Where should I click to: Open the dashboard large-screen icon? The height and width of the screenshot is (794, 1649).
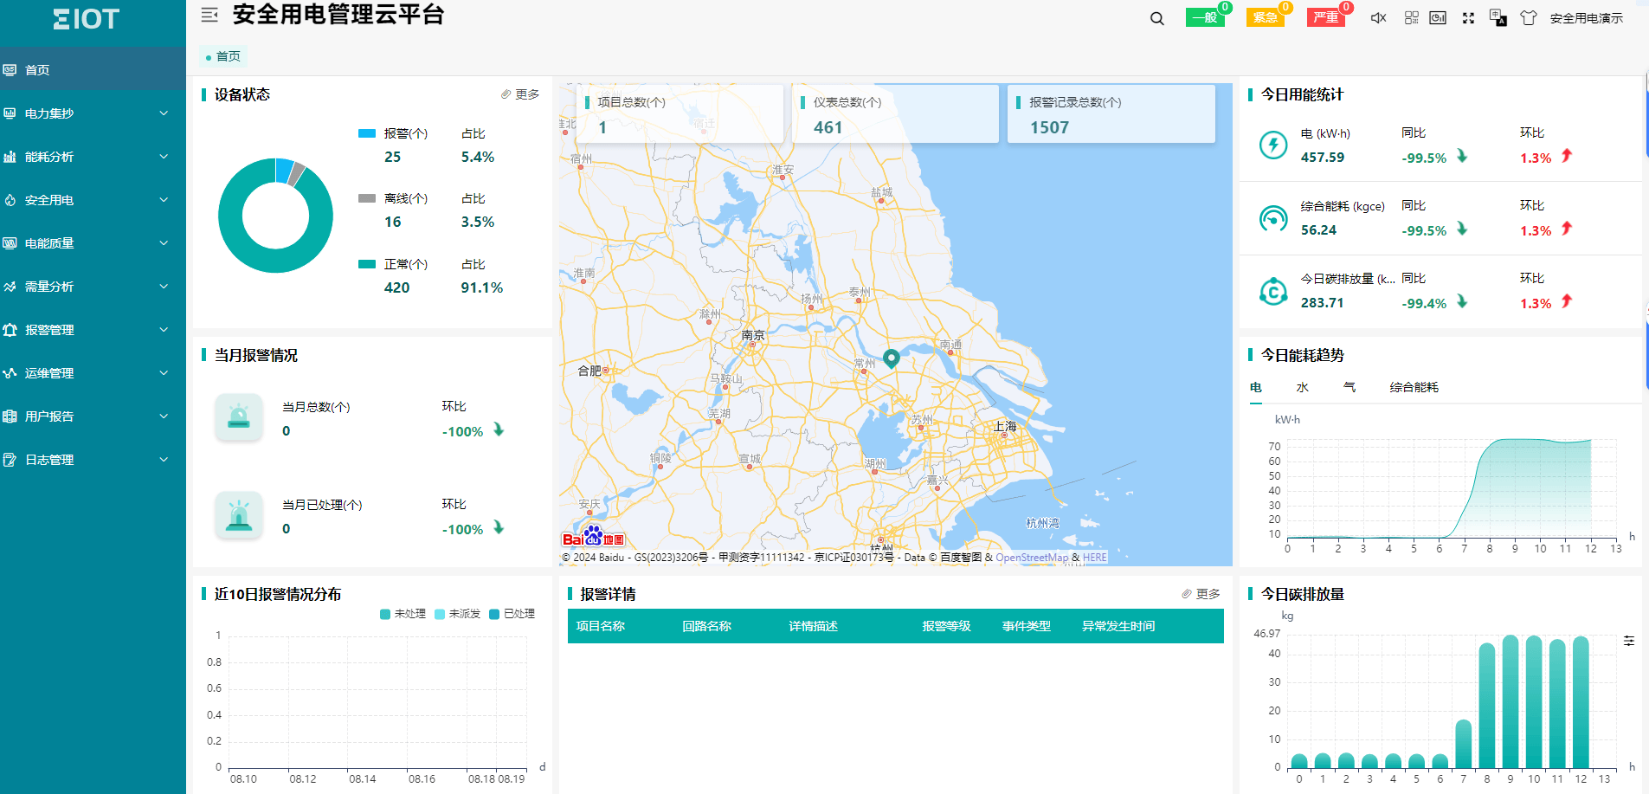pos(1438,17)
